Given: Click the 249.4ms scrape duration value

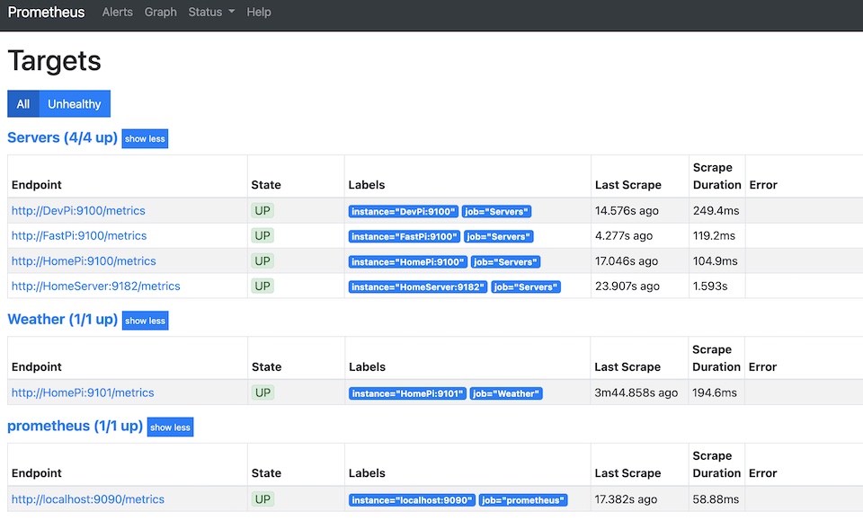Looking at the screenshot, I should (x=716, y=210).
